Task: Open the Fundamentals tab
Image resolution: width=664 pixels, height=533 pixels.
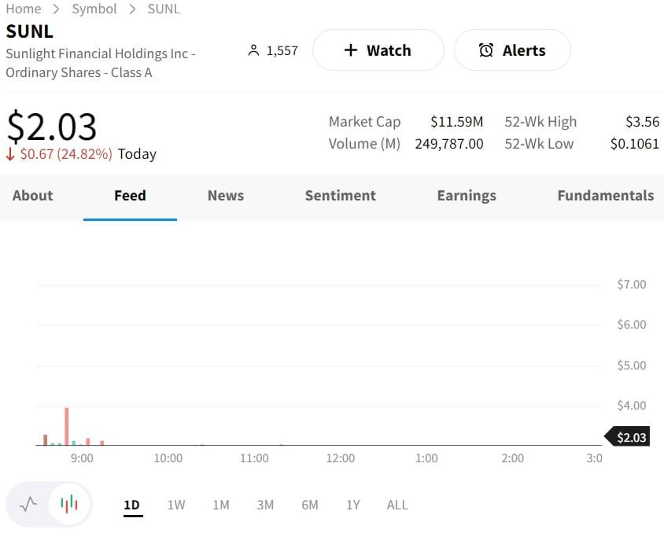Action: [605, 196]
